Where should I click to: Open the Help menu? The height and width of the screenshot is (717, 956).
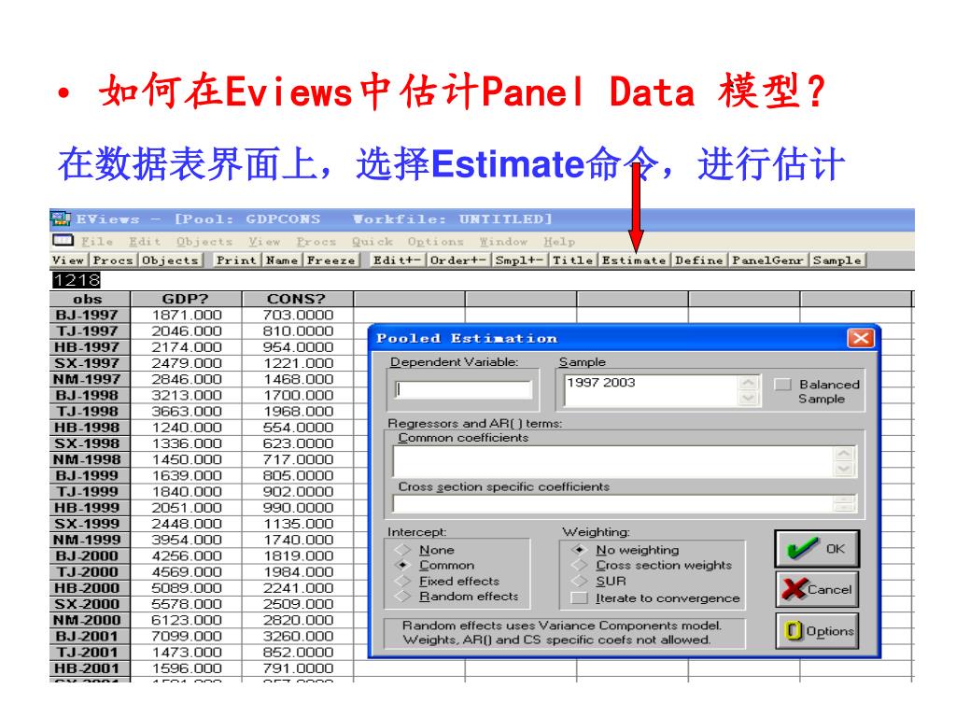pyautogui.click(x=559, y=242)
